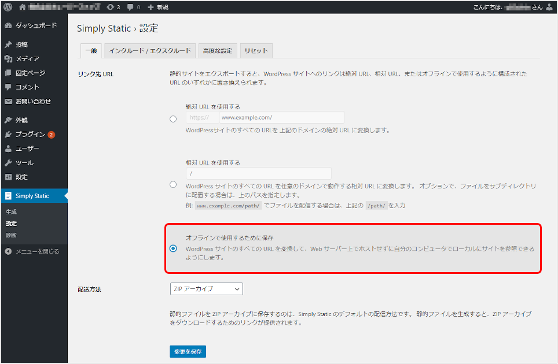
Task: Click the user avatar icon at top right
Action: tap(549, 7)
